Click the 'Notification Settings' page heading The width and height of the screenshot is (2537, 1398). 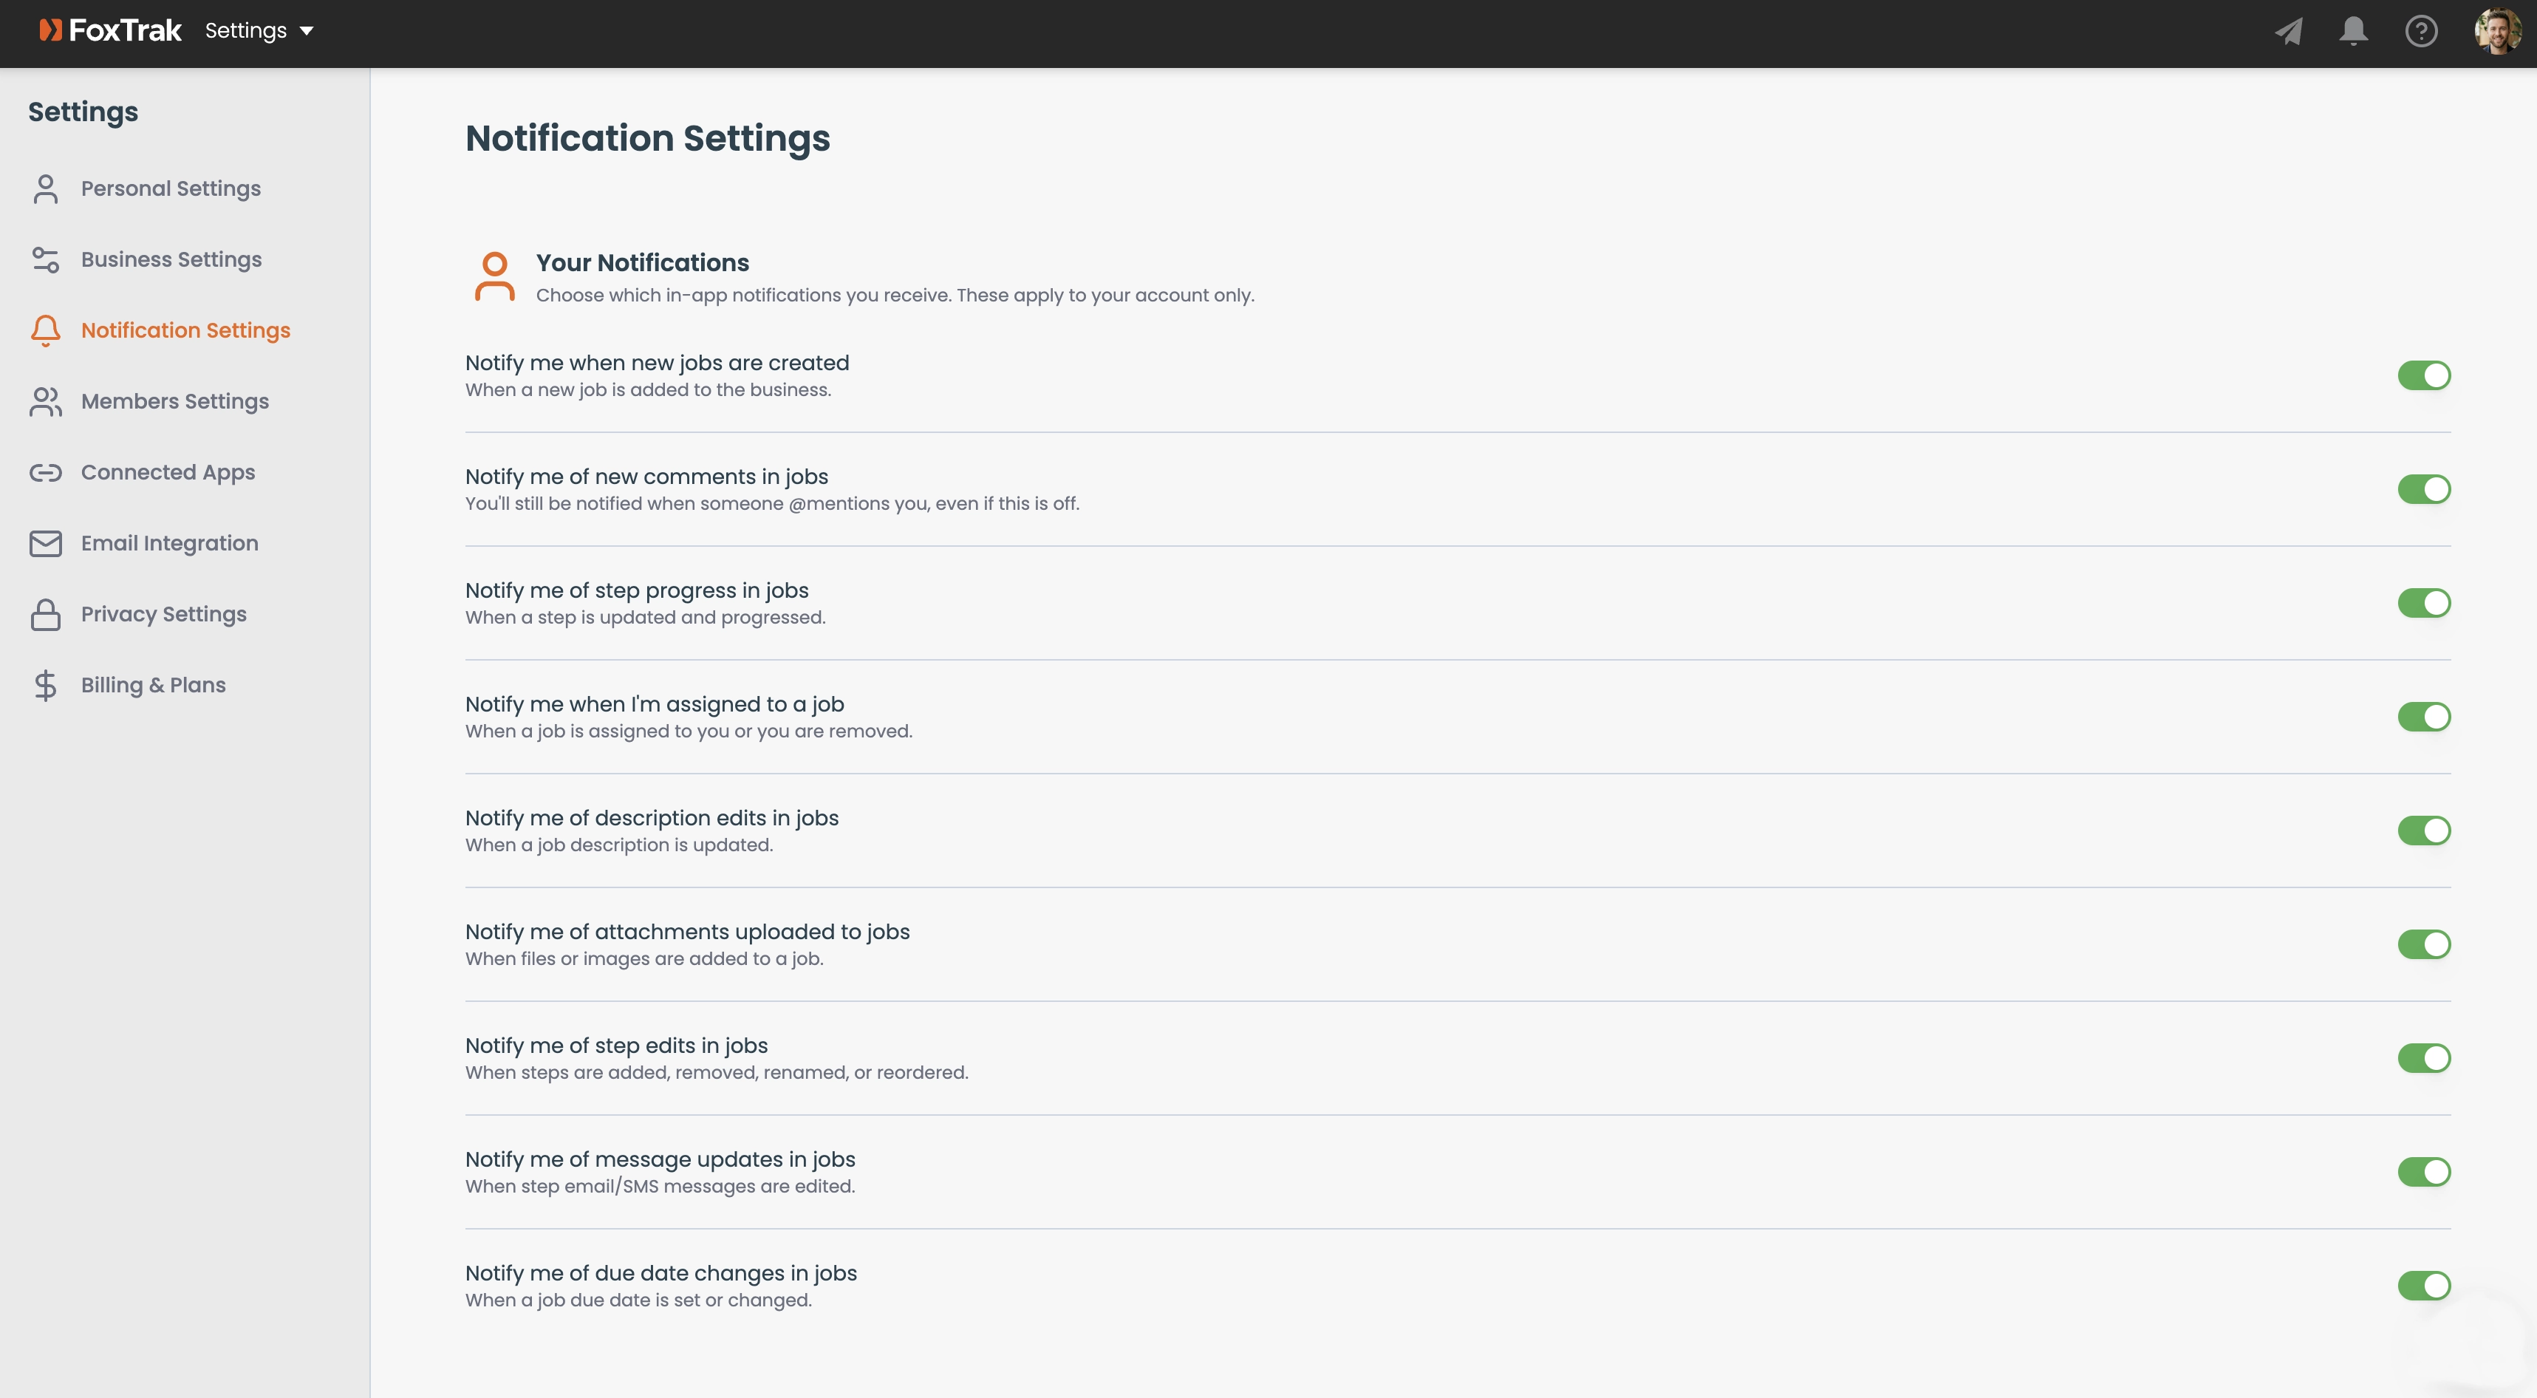[x=647, y=139]
